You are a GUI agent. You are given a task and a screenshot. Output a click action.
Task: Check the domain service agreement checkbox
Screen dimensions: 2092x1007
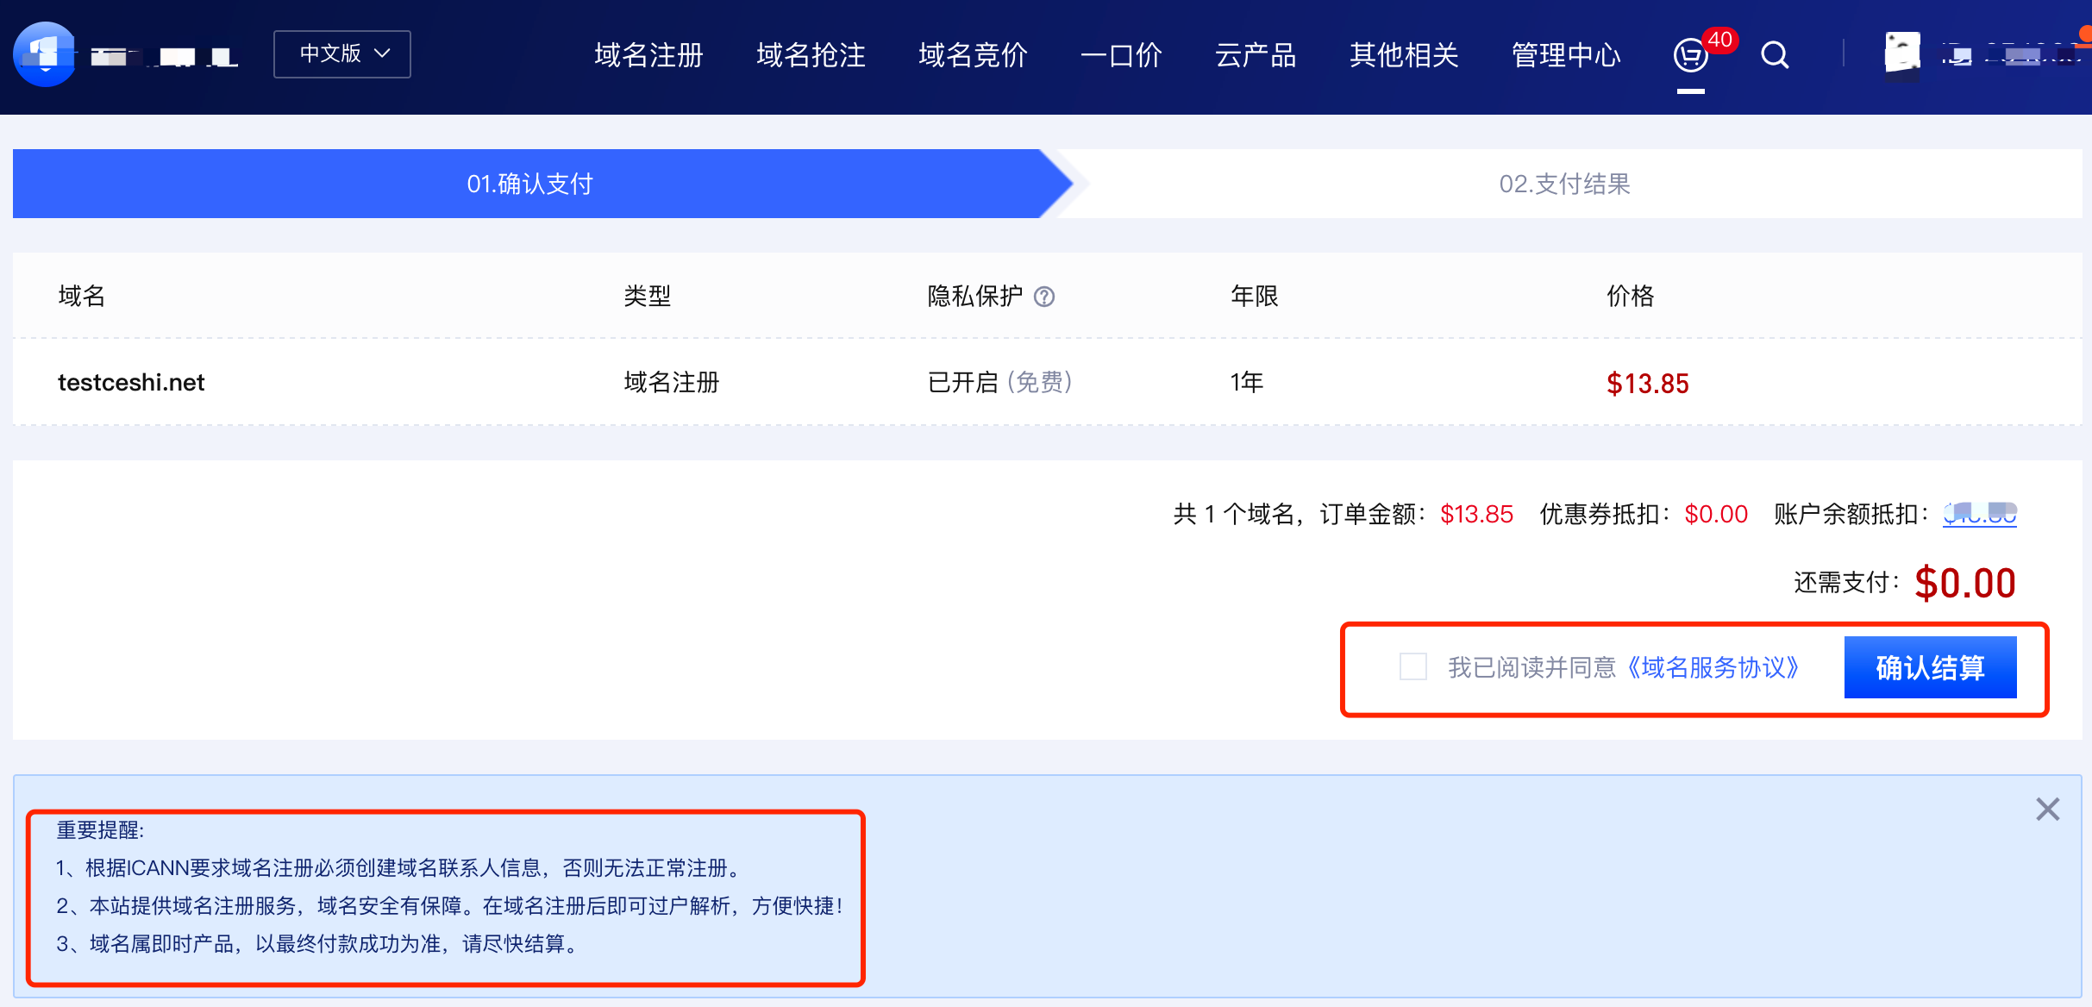[1412, 666]
